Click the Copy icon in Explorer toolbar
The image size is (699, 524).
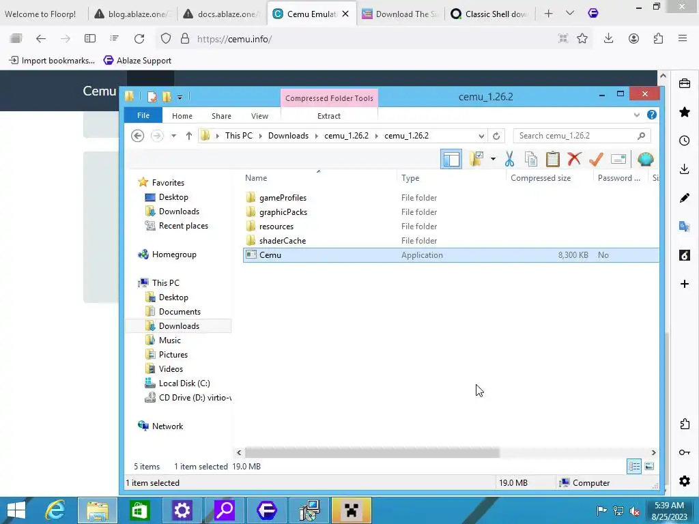531,159
